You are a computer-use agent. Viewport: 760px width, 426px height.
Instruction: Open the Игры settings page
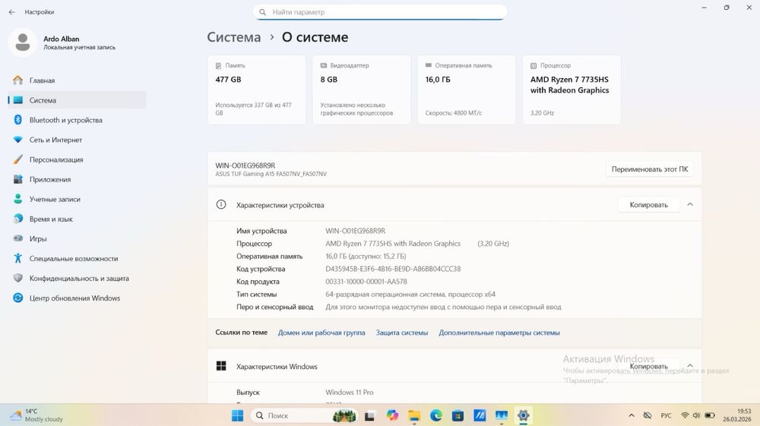pos(77,239)
